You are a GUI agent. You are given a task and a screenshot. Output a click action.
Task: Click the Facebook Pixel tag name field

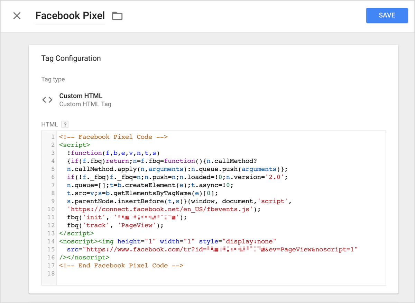[70, 16]
